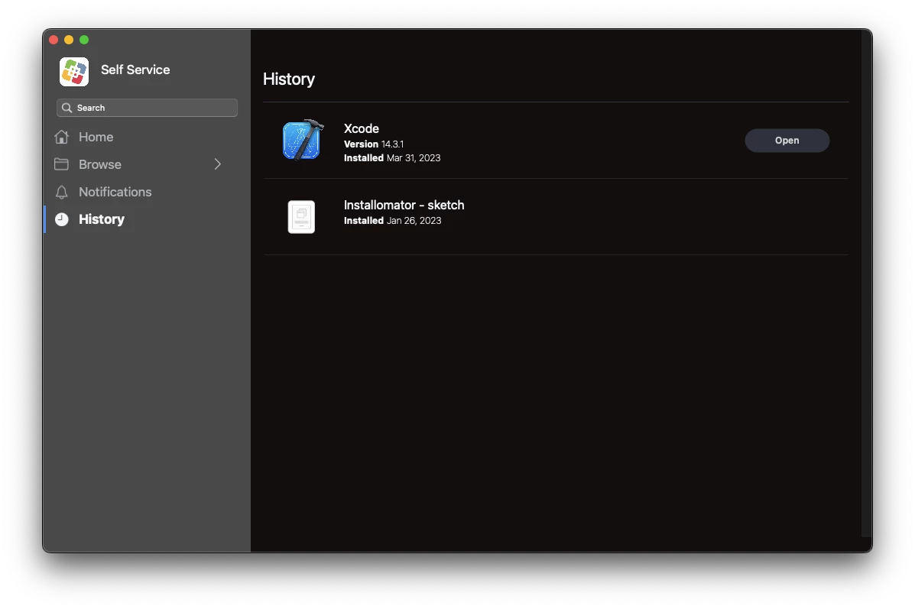Screen dimensions: 915x609
Task: Focus the Search input field
Action: pos(147,108)
